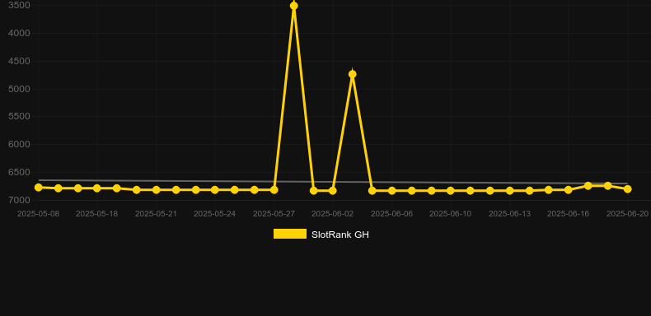Screen dimensions: 651x316
Task: Click the data point above the 2025-05-27 label
Action: point(274,190)
